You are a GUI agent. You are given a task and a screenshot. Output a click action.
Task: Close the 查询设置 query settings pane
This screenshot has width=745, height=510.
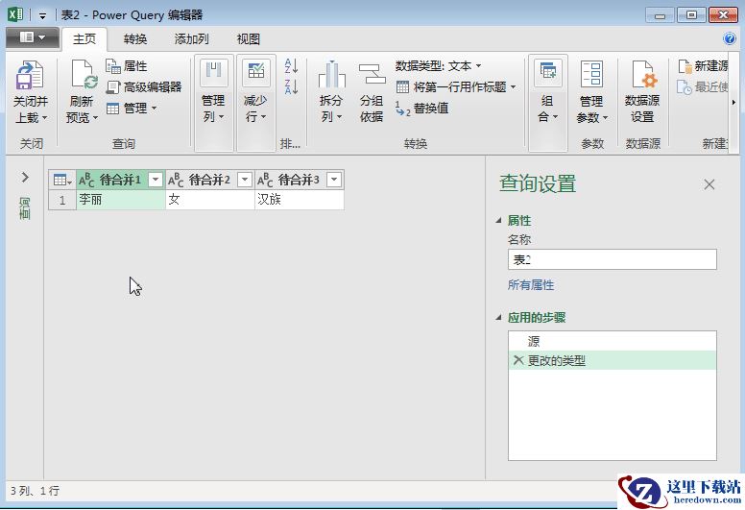pos(709,184)
